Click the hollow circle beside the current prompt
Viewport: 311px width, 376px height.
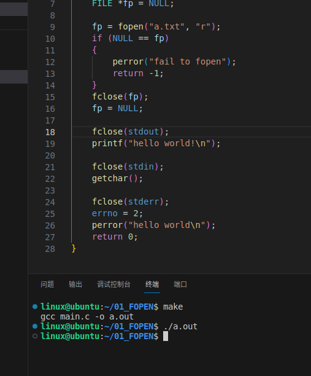(35, 336)
